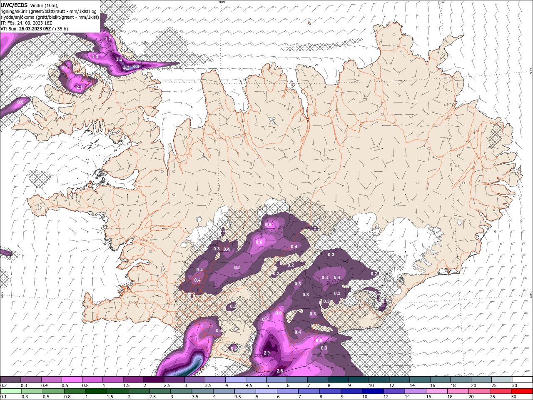Screen dimensions: 533x400
Task: Pick the snow legend swatch between 8 and 9
Action: click(338, 379)
